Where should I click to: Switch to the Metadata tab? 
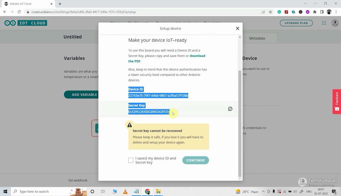pos(257,38)
